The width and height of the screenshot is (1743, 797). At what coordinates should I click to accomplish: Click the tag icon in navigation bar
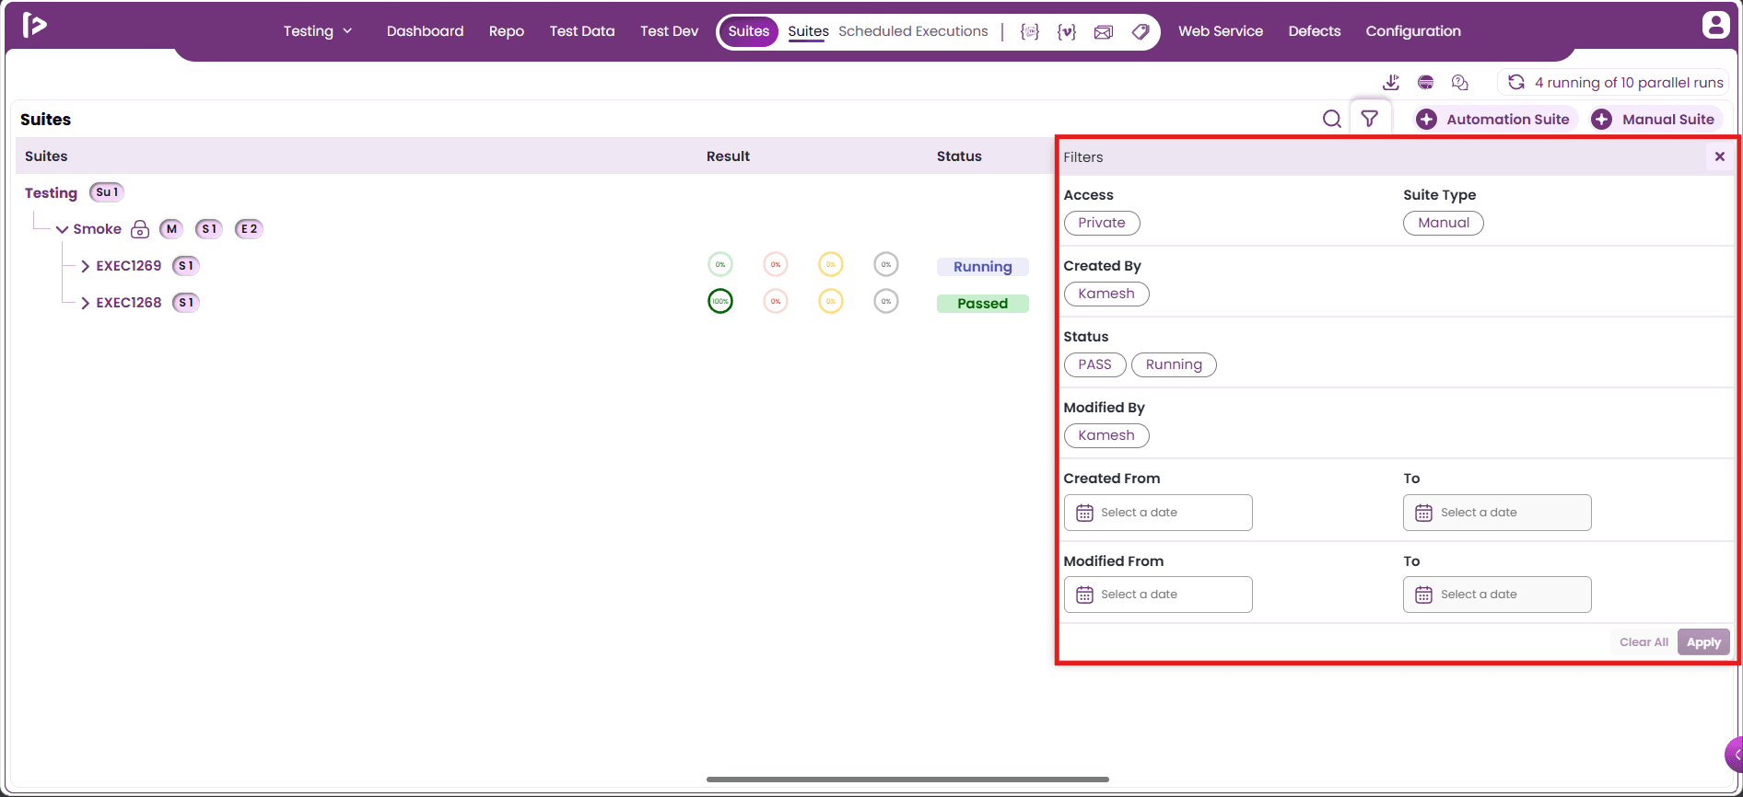point(1141,31)
